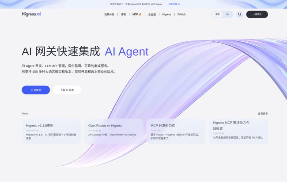Click the top banner announcement text
This screenshot has height=182, width=287.
[x=136, y=4]
